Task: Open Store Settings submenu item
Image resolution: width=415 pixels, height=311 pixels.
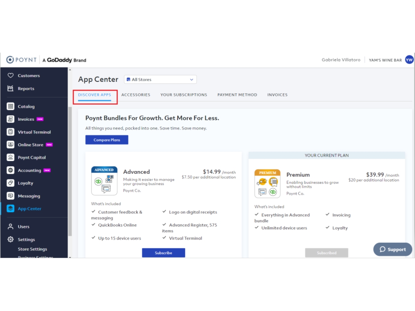Action: (x=33, y=249)
